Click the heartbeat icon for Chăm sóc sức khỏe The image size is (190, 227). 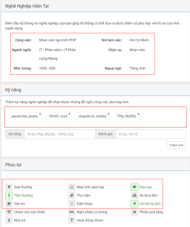9,212
